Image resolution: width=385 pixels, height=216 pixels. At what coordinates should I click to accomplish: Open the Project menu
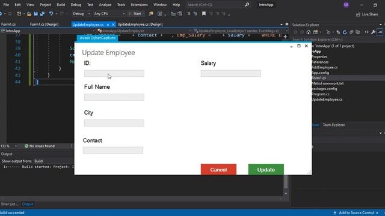[x=46, y=5]
